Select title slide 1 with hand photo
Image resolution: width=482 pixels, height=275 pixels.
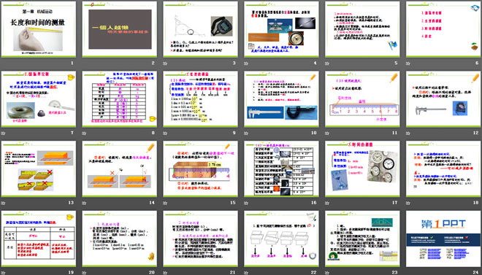[39, 29]
